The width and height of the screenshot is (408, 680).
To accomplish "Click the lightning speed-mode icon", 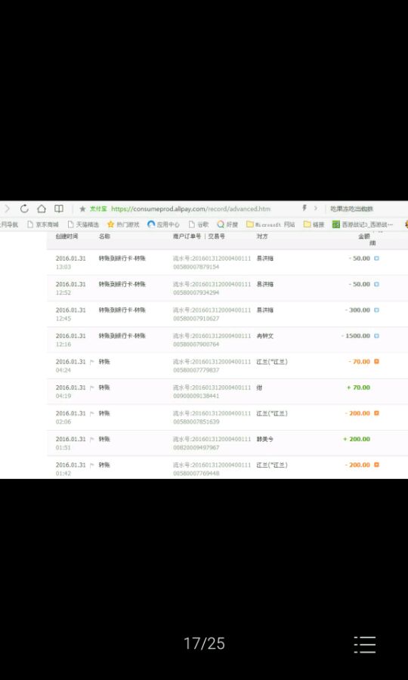I will [x=304, y=209].
